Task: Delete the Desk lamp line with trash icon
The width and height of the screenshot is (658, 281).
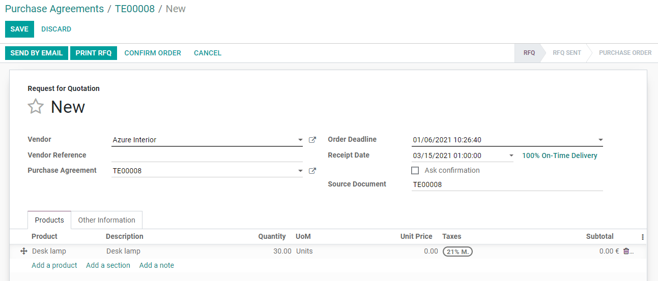Action: pos(626,251)
